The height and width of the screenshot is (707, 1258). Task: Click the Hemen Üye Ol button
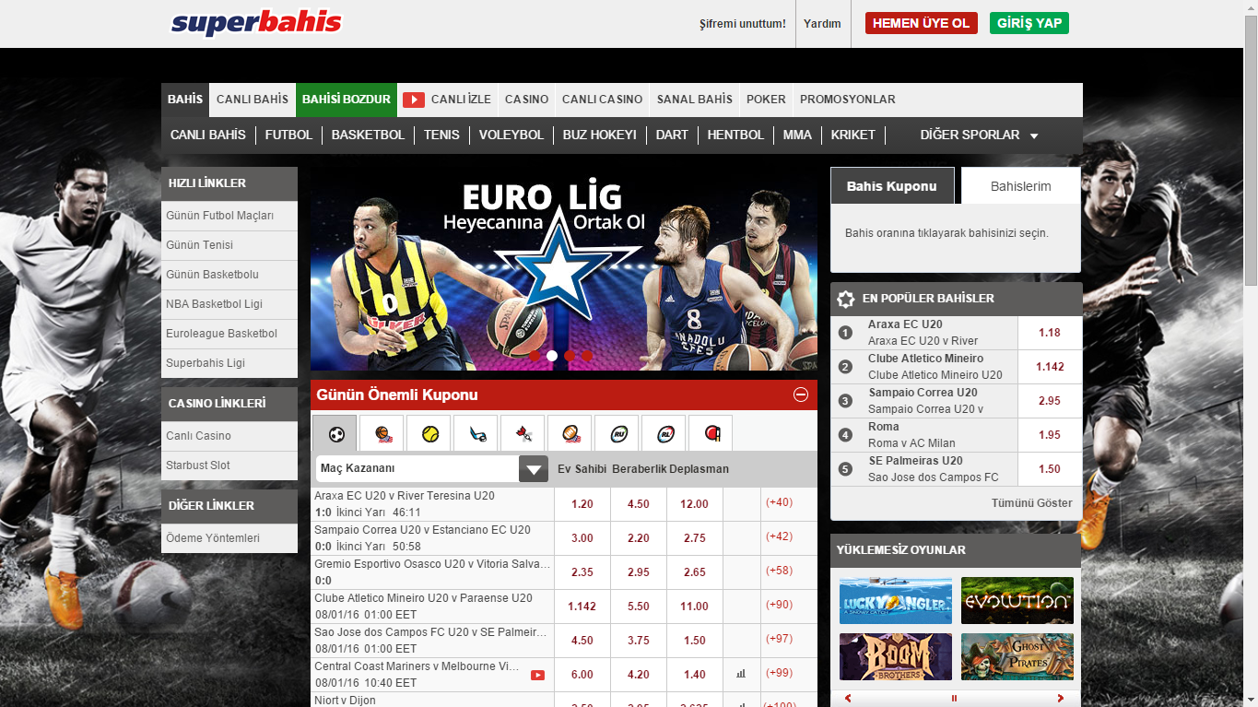coord(921,23)
